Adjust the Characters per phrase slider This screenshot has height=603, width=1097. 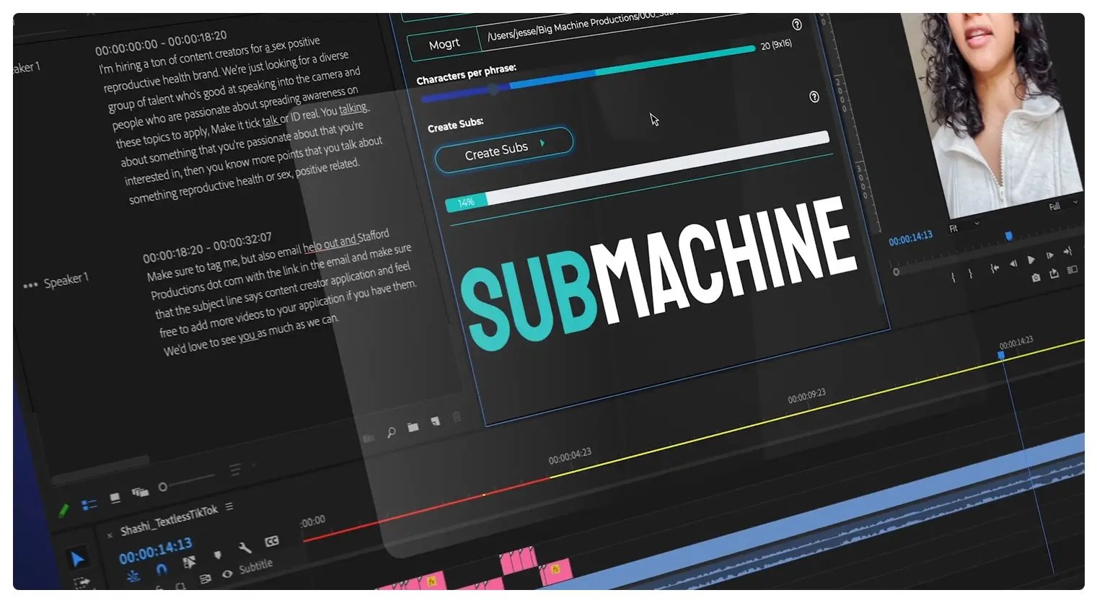tap(493, 89)
